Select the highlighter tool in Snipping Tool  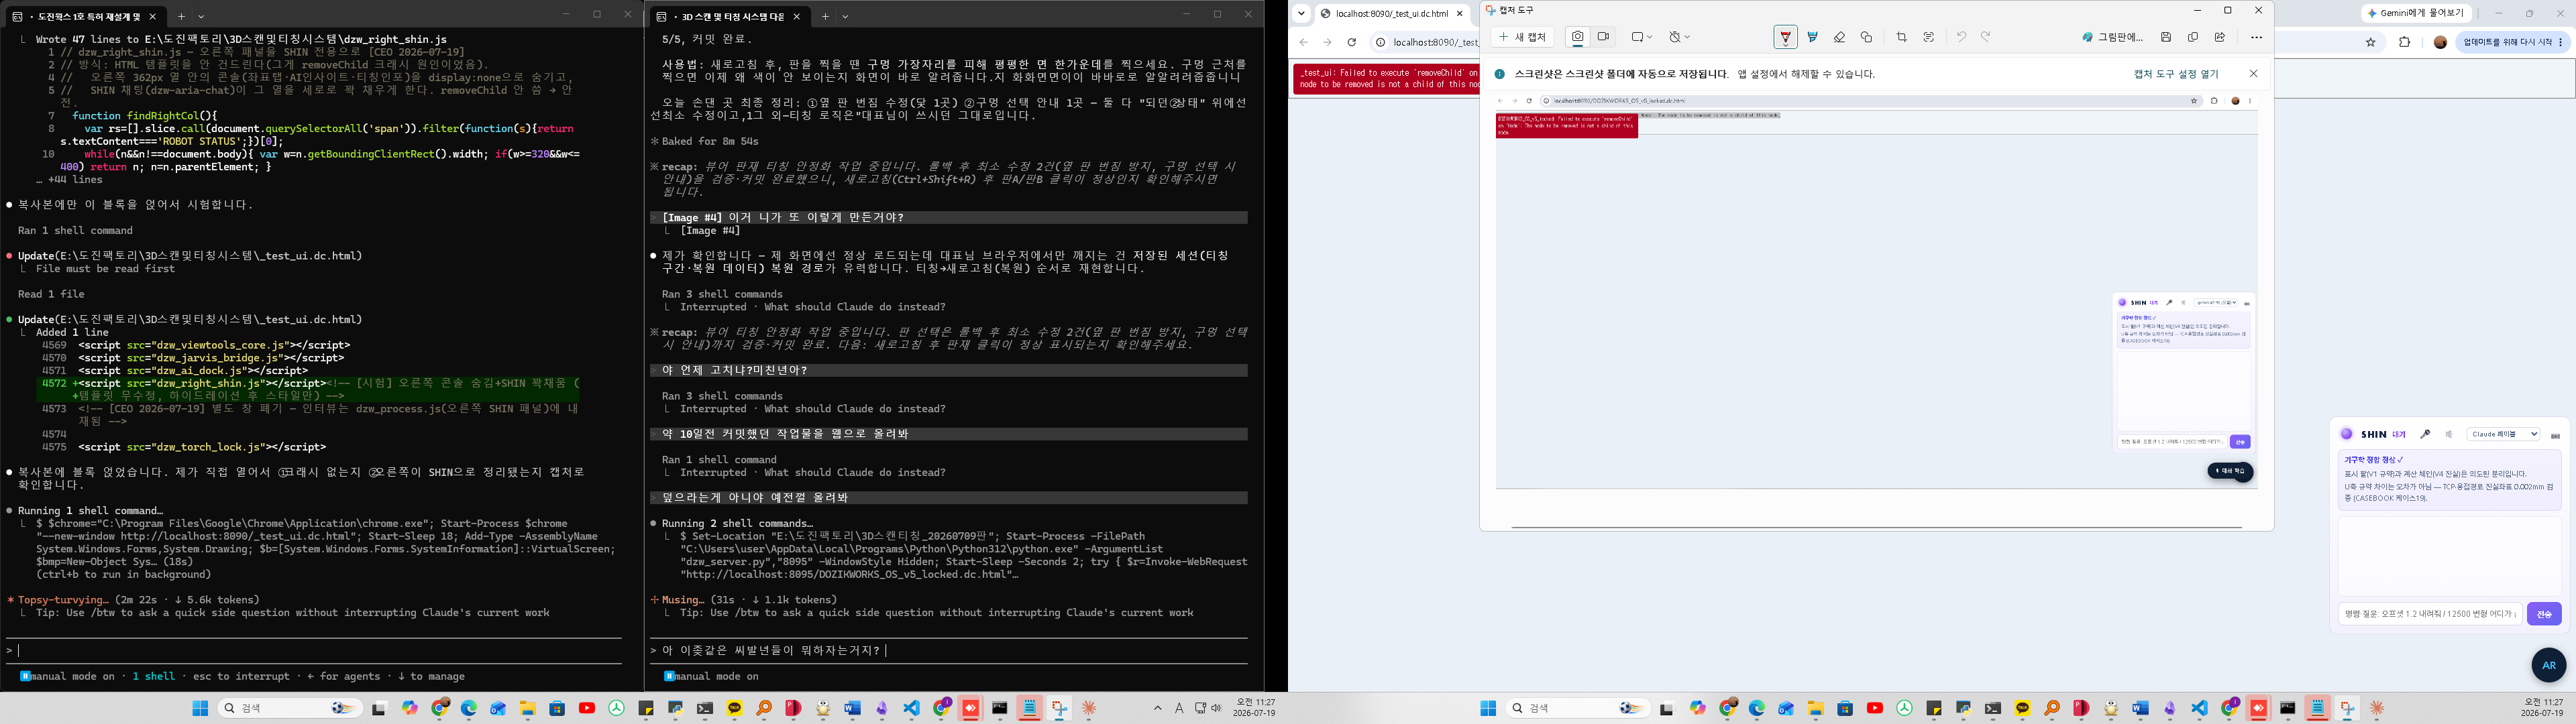click(1812, 37)
